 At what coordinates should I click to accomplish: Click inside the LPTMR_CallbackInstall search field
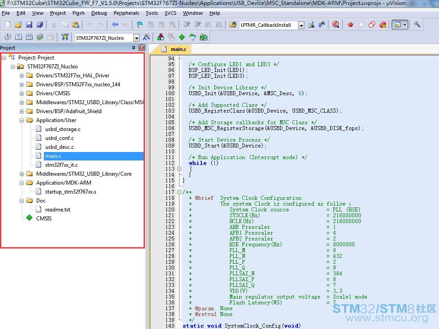coord(268,25)
